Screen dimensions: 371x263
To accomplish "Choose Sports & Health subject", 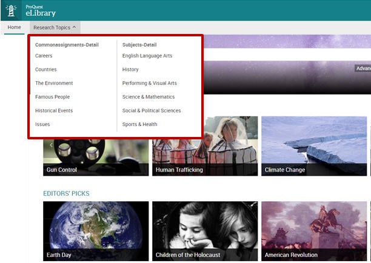I will (139, 124).
